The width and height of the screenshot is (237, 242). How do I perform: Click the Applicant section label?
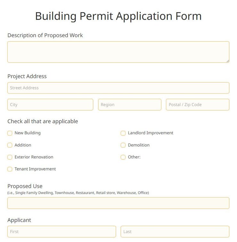click(x=19, y=220)
